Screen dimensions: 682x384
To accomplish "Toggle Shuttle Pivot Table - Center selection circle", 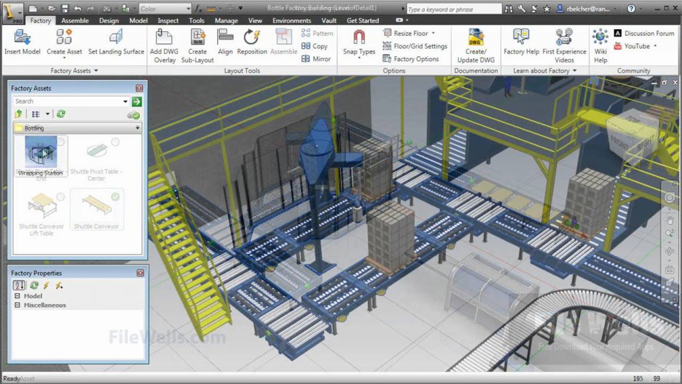I will [115, 142].
